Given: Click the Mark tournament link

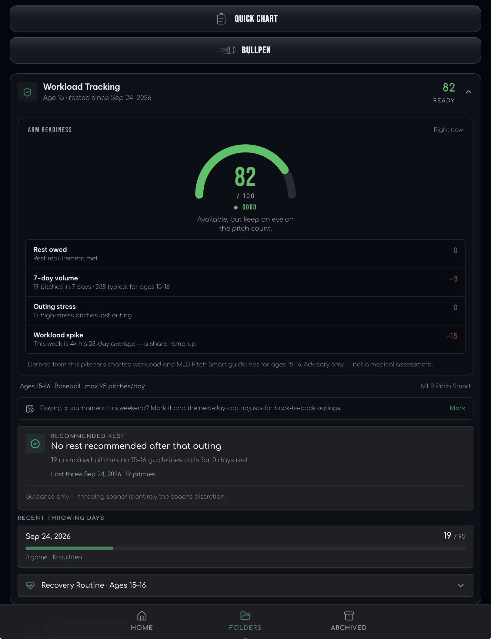Looking at the screenshot, I should [x=457, y=408].
